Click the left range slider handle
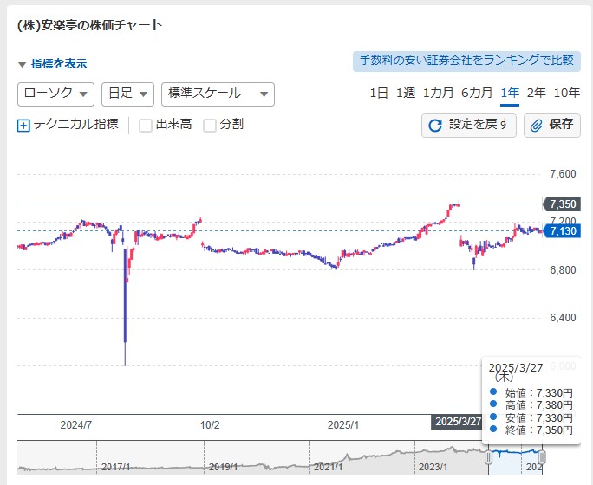This screenshot has width=593, height=485. [x=488, y=457]
